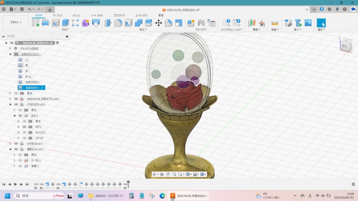Click the Selection tool icon

[x=321, y=23]
